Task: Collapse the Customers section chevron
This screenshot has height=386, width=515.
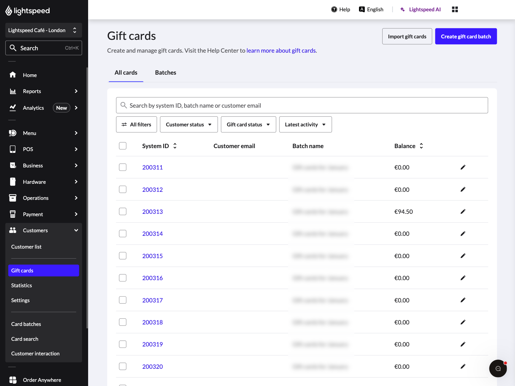Action: click(x=76, y=230)
